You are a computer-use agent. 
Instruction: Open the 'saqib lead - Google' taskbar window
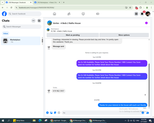click(59, 121)
